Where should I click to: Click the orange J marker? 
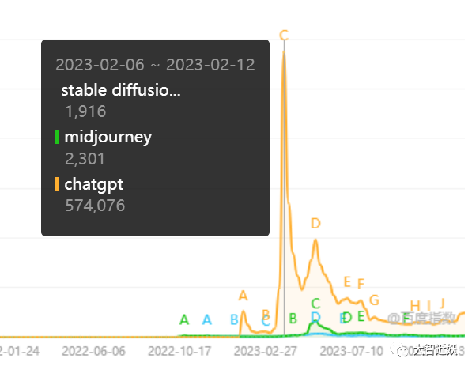[442, 303]
